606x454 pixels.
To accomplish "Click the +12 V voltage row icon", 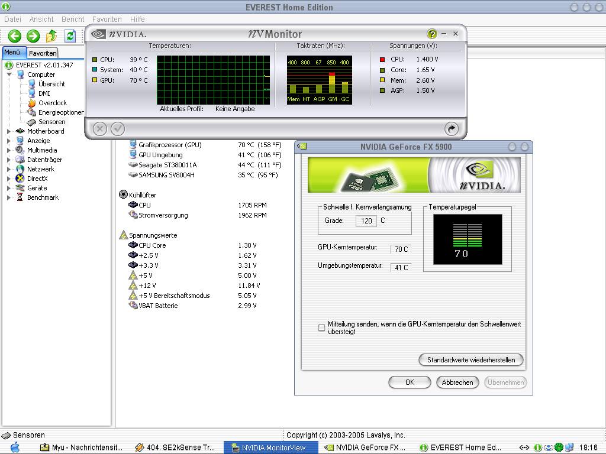I will point(133,286).
